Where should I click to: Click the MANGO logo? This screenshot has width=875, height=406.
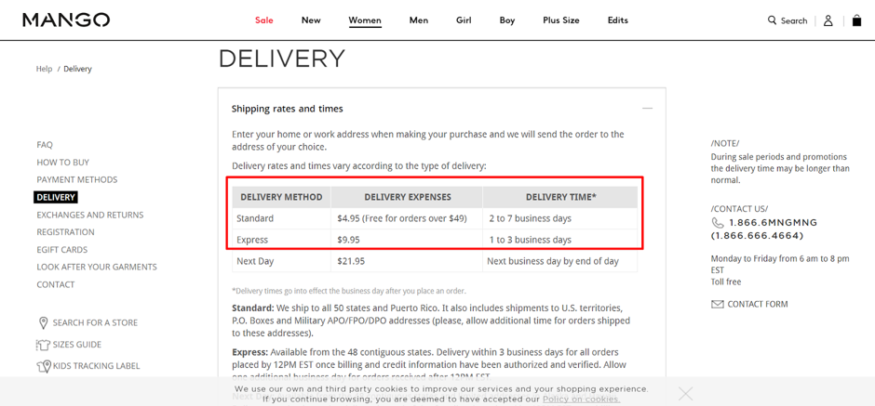66,20
